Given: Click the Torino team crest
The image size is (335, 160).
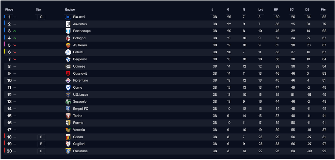Looking at the screenshot, I should [x=68, y=116].
